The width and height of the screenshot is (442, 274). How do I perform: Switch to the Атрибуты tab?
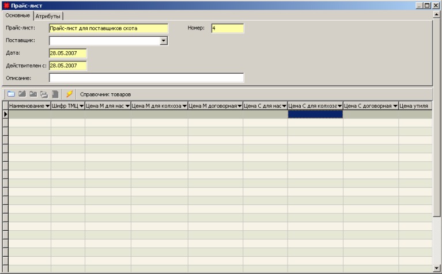(48, 16)
